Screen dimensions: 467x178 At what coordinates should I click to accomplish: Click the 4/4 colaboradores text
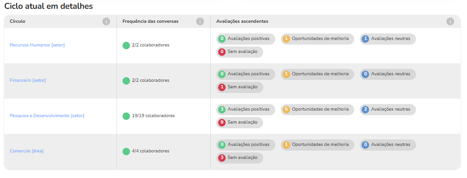tap(151, 151)
